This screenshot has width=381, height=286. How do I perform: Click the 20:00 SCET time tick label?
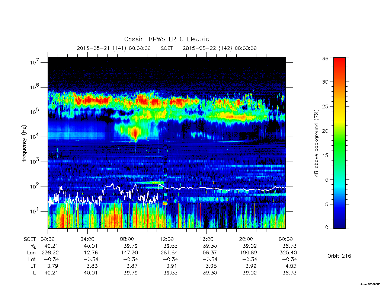(x=246, y=239)
